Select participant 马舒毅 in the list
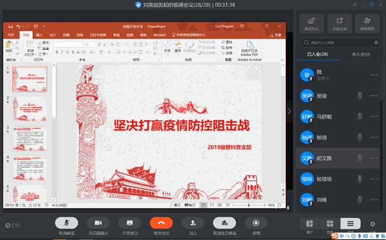 coord(325,116)
